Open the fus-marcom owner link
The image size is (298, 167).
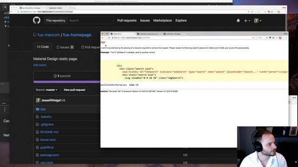[x=48, y=35]
